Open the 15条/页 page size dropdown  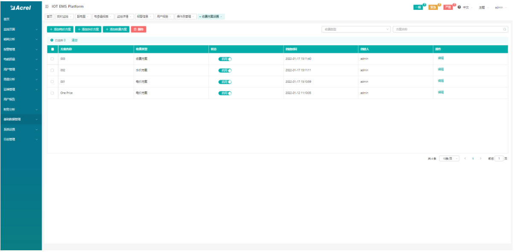pyautogui.click(x=449, y=158)
